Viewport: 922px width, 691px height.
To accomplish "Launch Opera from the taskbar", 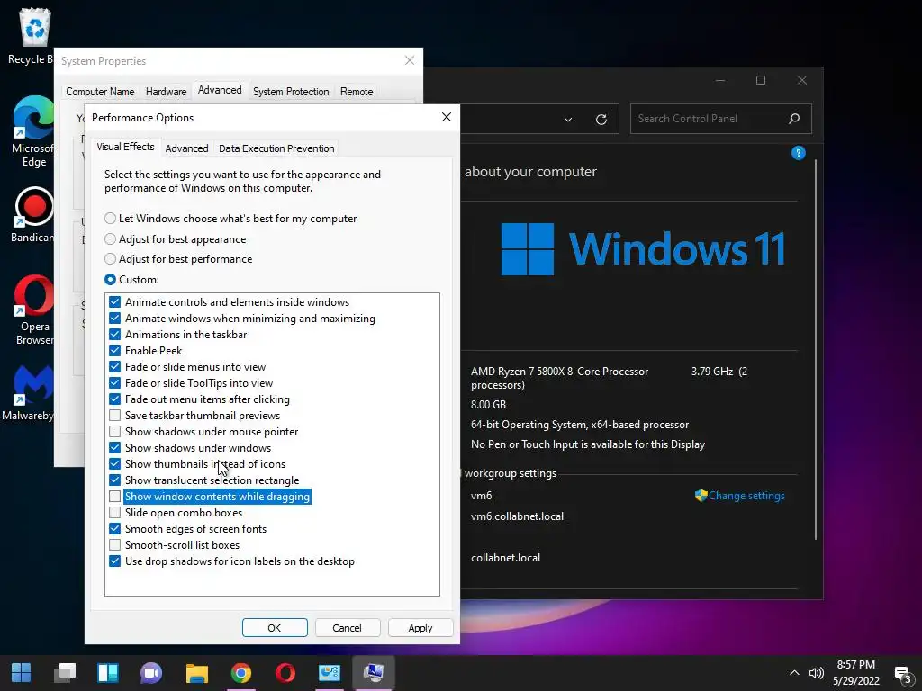I will [x=285, y=673].
